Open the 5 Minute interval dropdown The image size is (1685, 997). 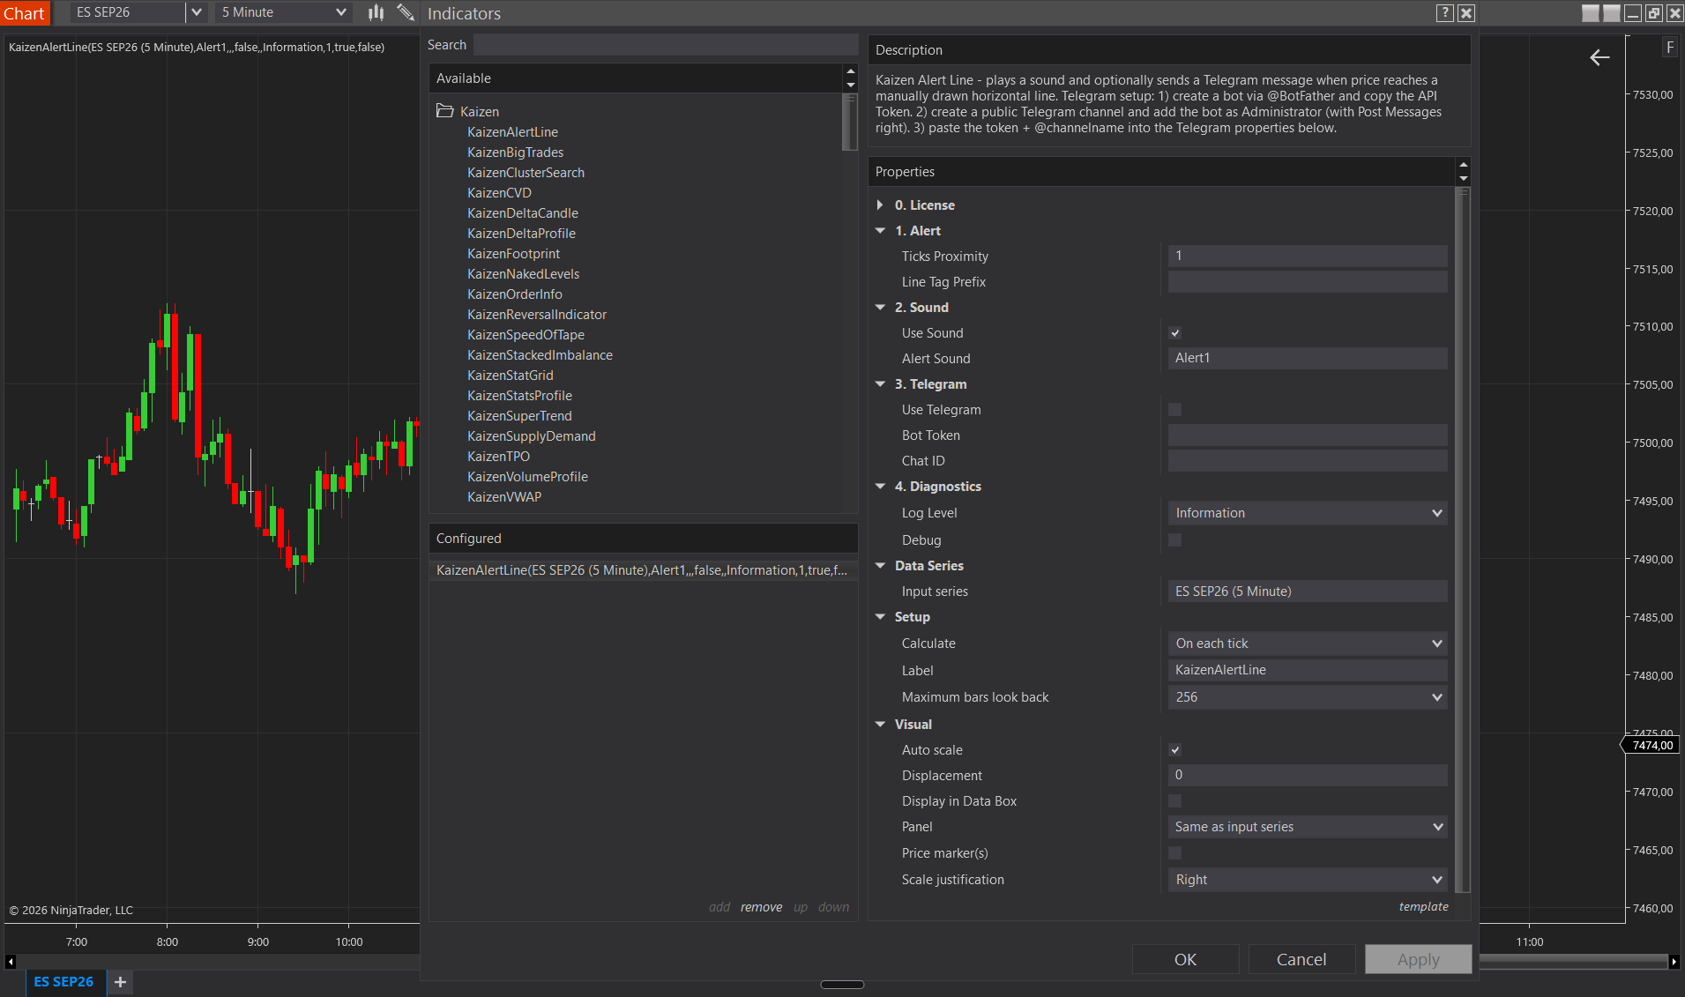click(x=283, y=12)
